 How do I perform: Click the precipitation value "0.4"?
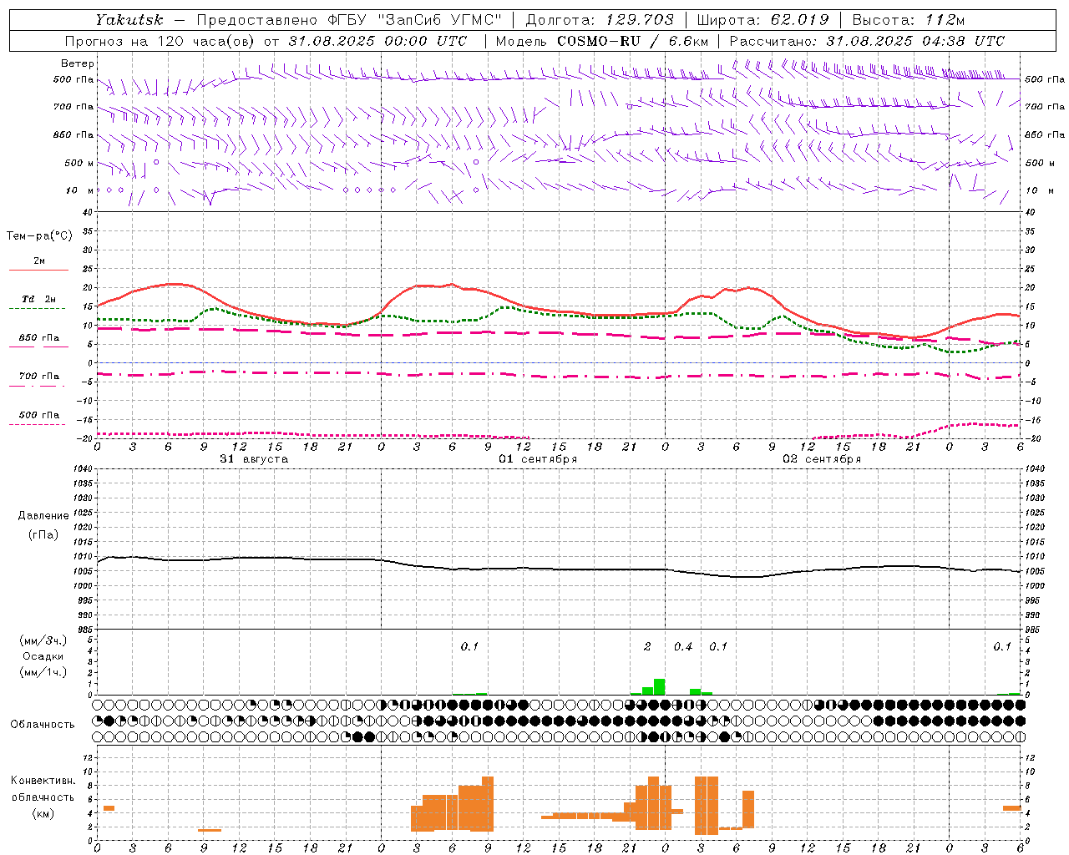point(683,647)
